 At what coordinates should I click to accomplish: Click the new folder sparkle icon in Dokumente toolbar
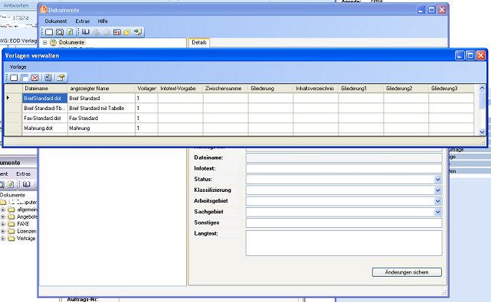(127, 32)
